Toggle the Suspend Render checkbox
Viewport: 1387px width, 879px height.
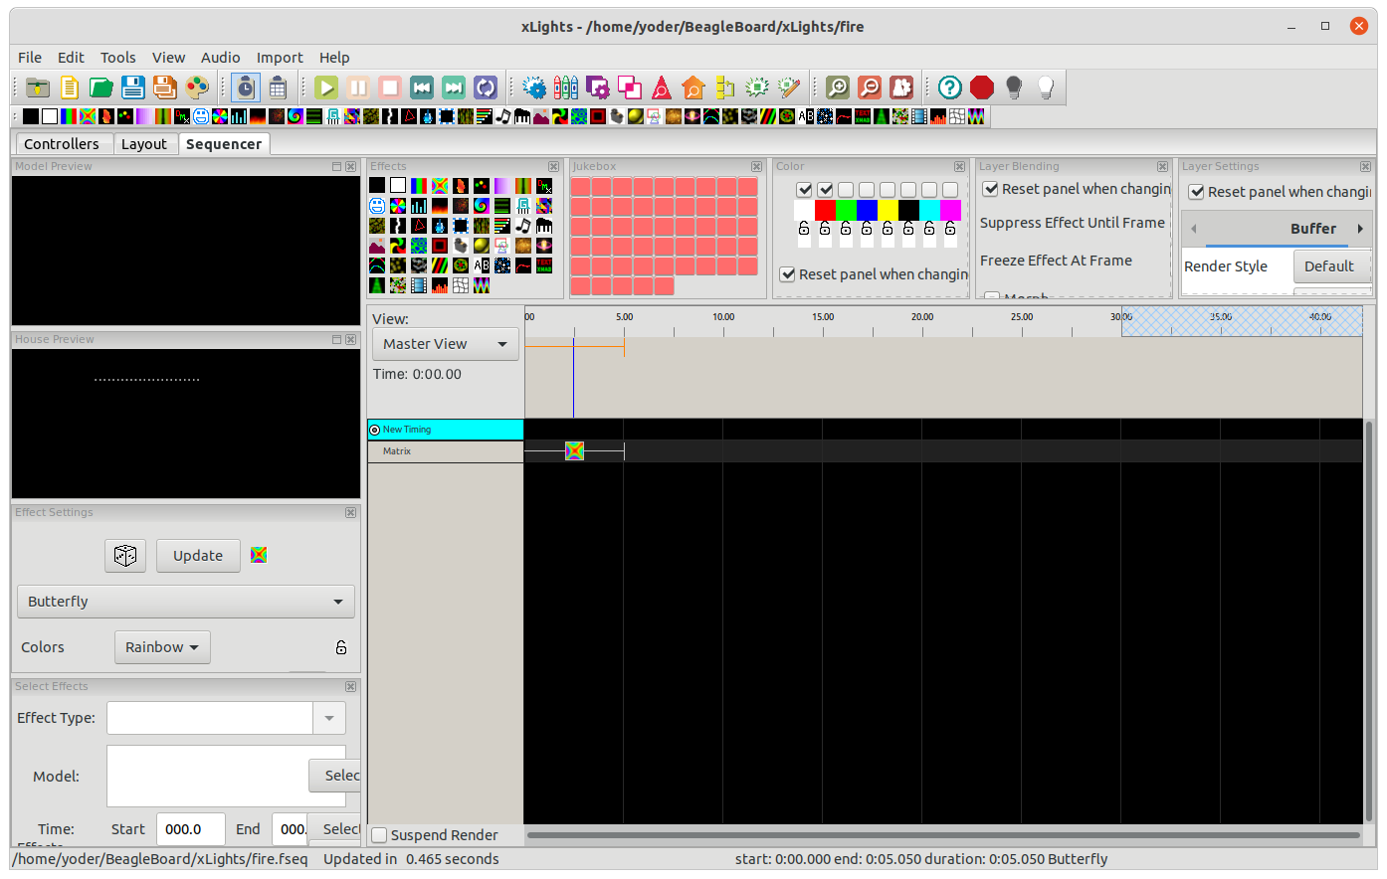click(x=379, y=835)
